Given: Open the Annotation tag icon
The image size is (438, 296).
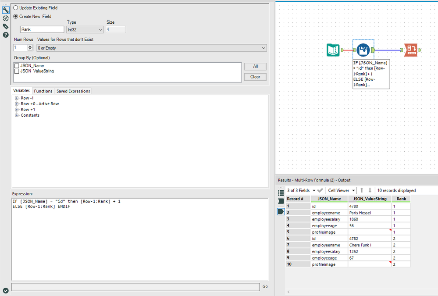Looking at the screenshot, I should point(6,27).
